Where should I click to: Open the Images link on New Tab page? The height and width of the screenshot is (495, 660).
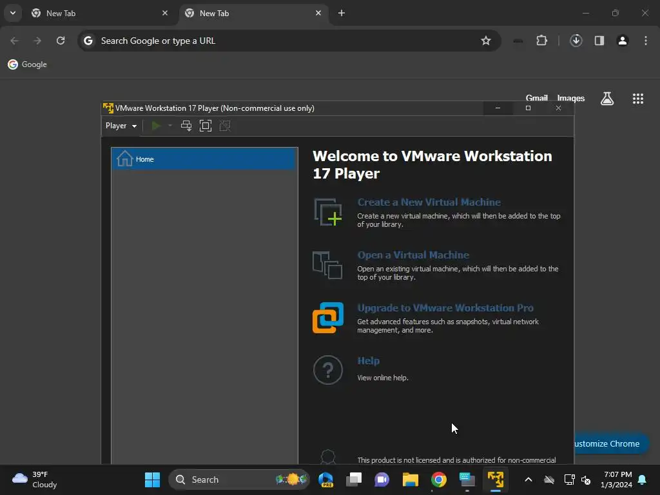571,98
